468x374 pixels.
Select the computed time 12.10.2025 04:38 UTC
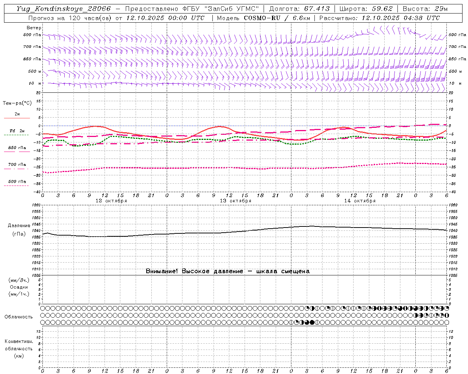click(x=401, y=18)
